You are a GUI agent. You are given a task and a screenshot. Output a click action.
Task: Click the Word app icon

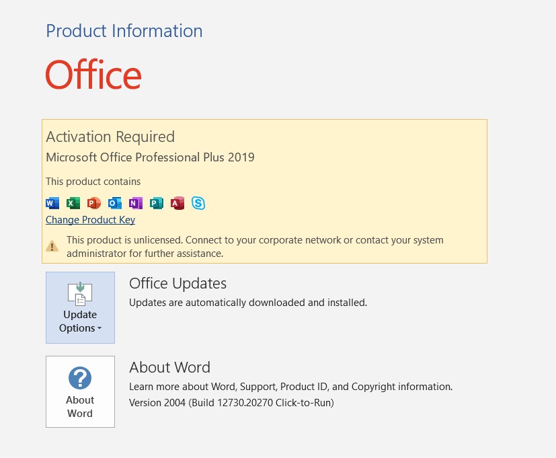click(x=52, y=203)
